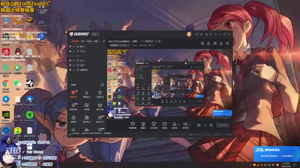This screenshot has height=168, width=300.
Task: Click the unlock padlock icon above the preview
Action: [x=208, y=43]
